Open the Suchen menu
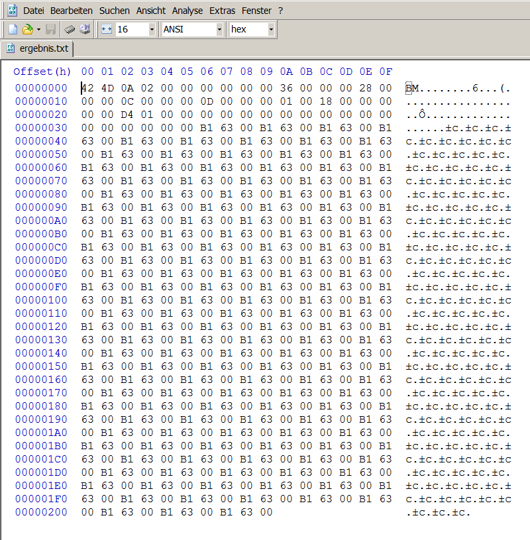This screenshot has height=540, width=530. point(115,11)
